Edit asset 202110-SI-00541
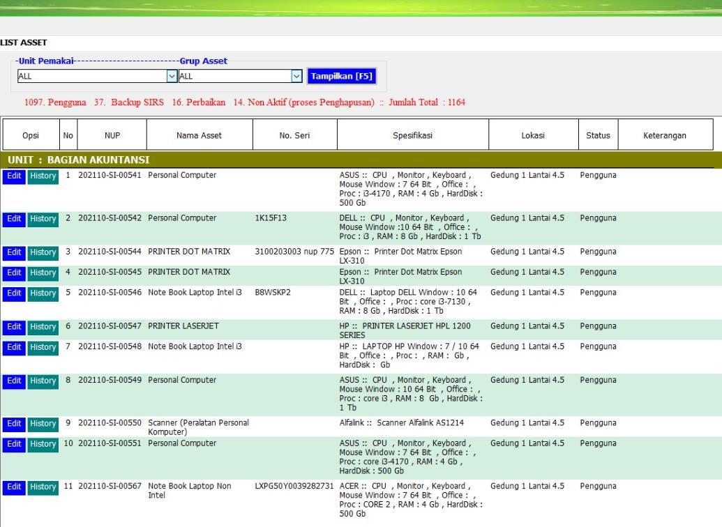The height and width of the screenshot is (527, 722). pyautogui.click(x=14, y=176)
